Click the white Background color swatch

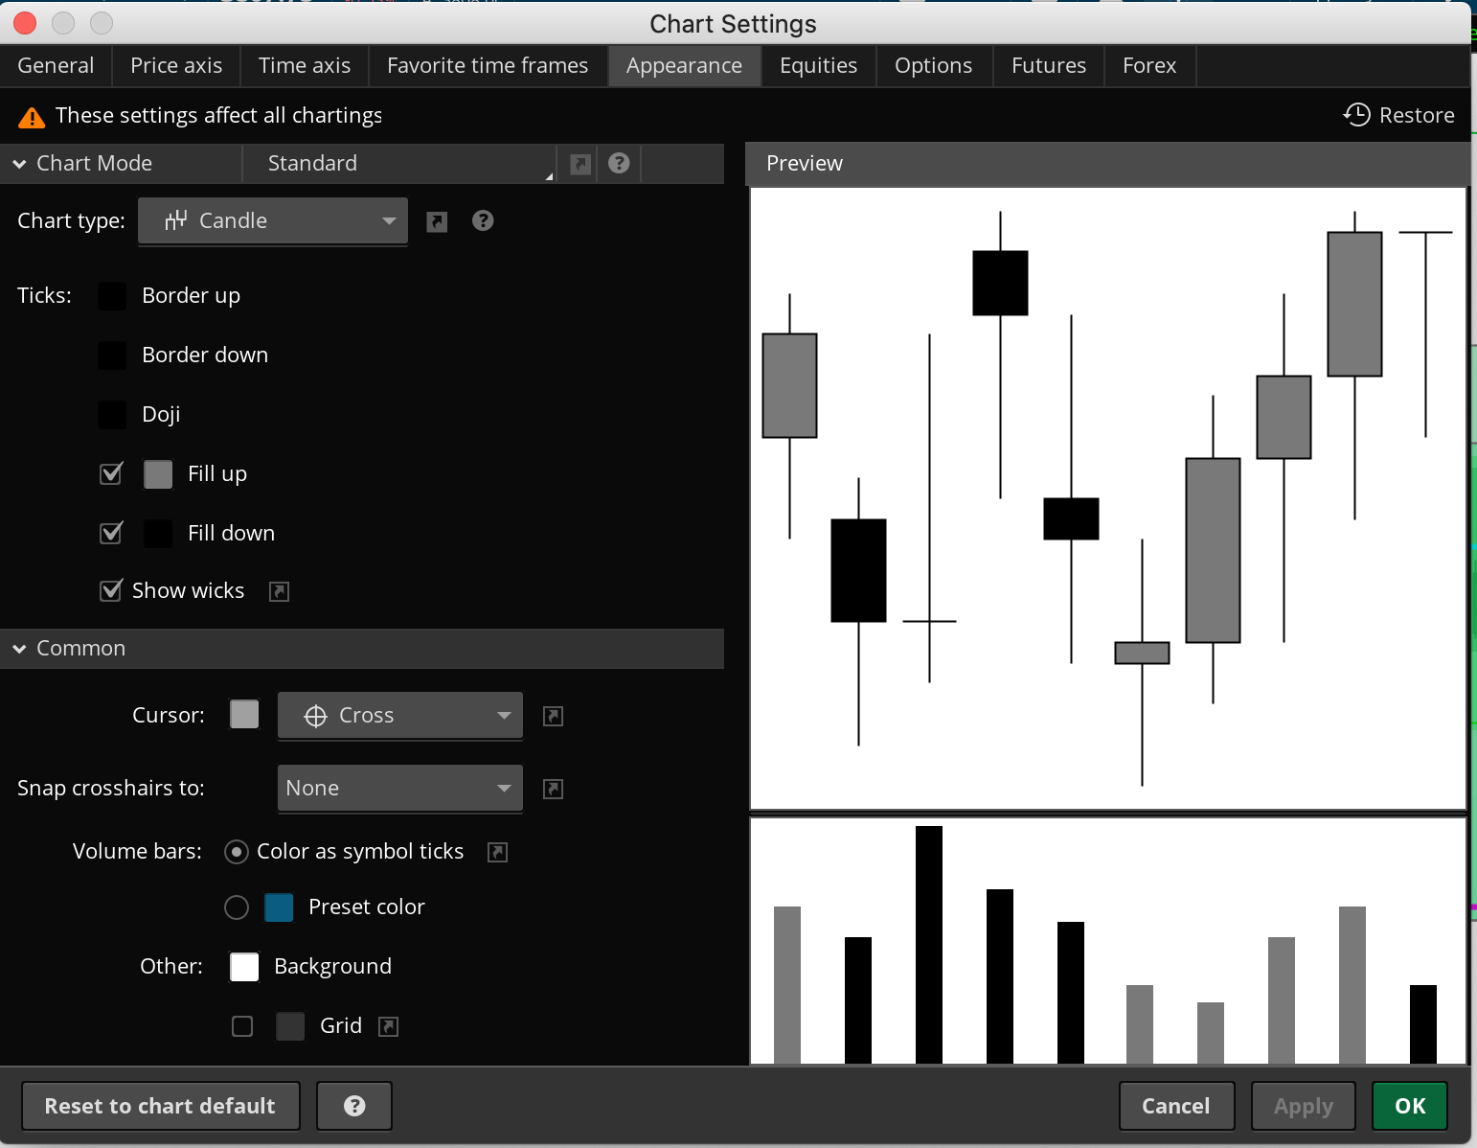[244, 967]
